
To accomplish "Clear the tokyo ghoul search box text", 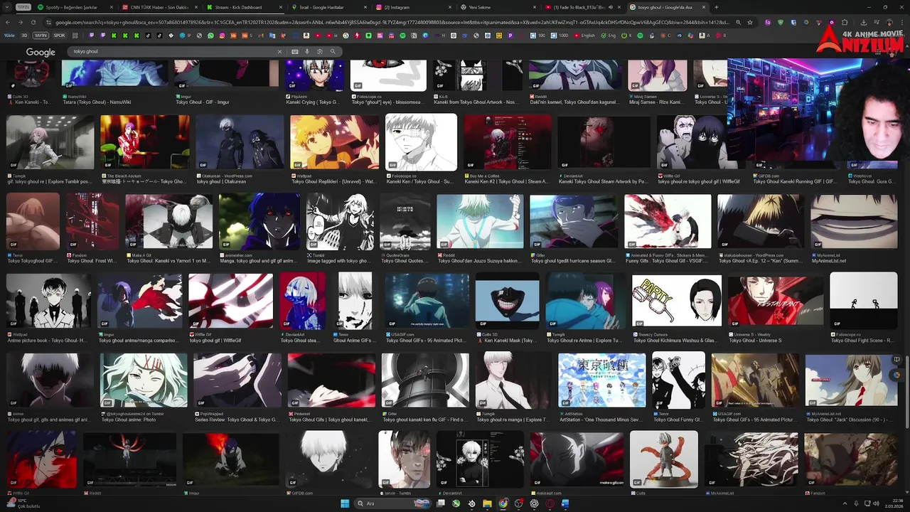I will (x=279, y=51).
